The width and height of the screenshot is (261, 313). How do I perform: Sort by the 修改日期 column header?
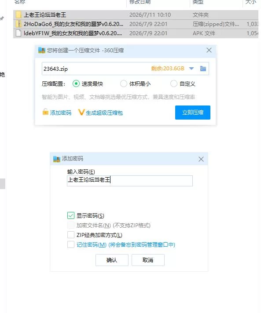click(x=140, y=2)
